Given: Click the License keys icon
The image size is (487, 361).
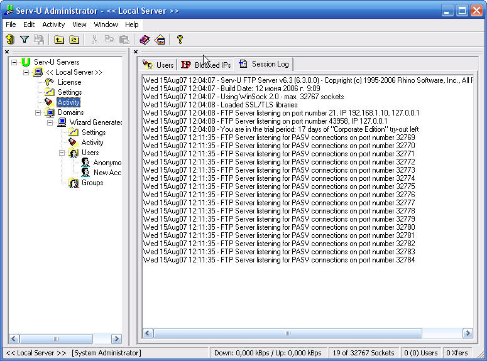Looking at the screenshot, I should point(50,82).
